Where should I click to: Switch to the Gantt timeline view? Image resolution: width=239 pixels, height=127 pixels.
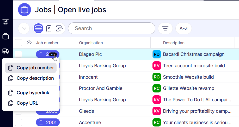(59, 28)
